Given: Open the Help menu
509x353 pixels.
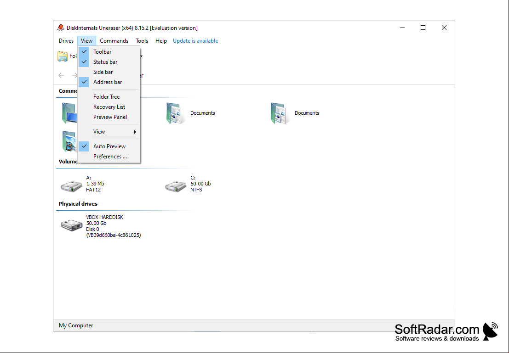Looking at the screenshot, I should 161,41.
